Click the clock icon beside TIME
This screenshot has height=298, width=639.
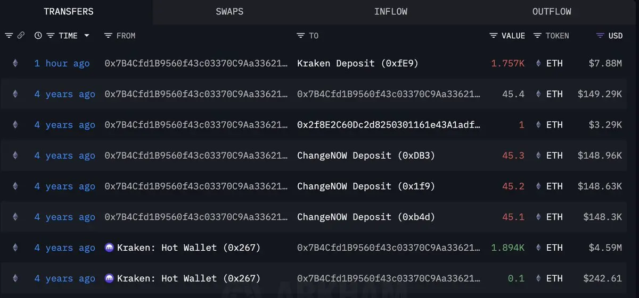(x=38, y=36)
